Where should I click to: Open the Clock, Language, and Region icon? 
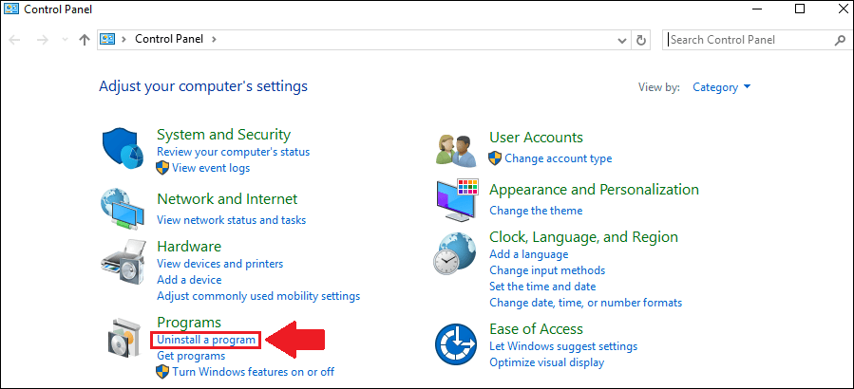(455, 253)
